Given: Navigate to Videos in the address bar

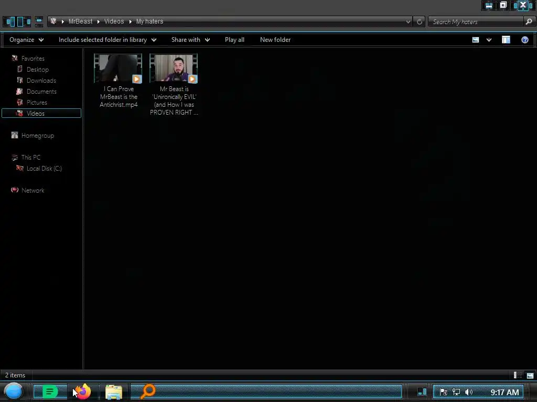Looking at the screenshot, I should pos(114,21).
